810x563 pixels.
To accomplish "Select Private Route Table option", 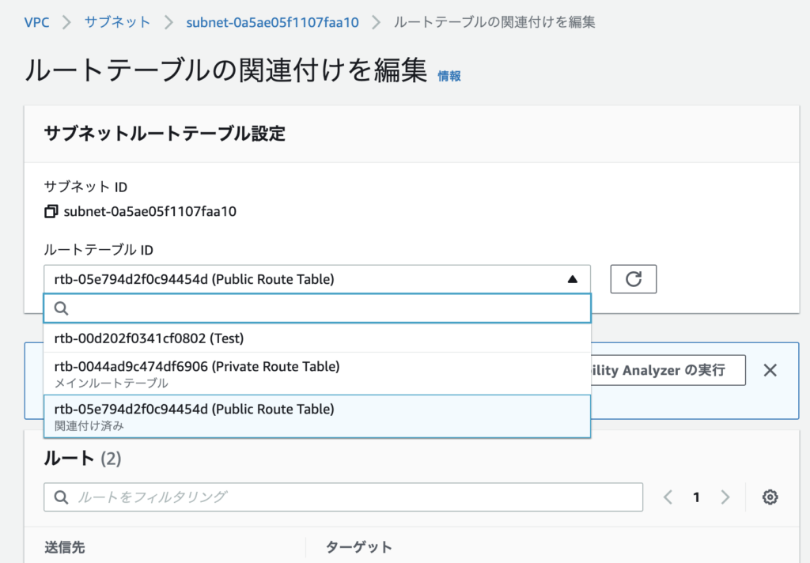I will pyautogui.click(x=317, y=374).
